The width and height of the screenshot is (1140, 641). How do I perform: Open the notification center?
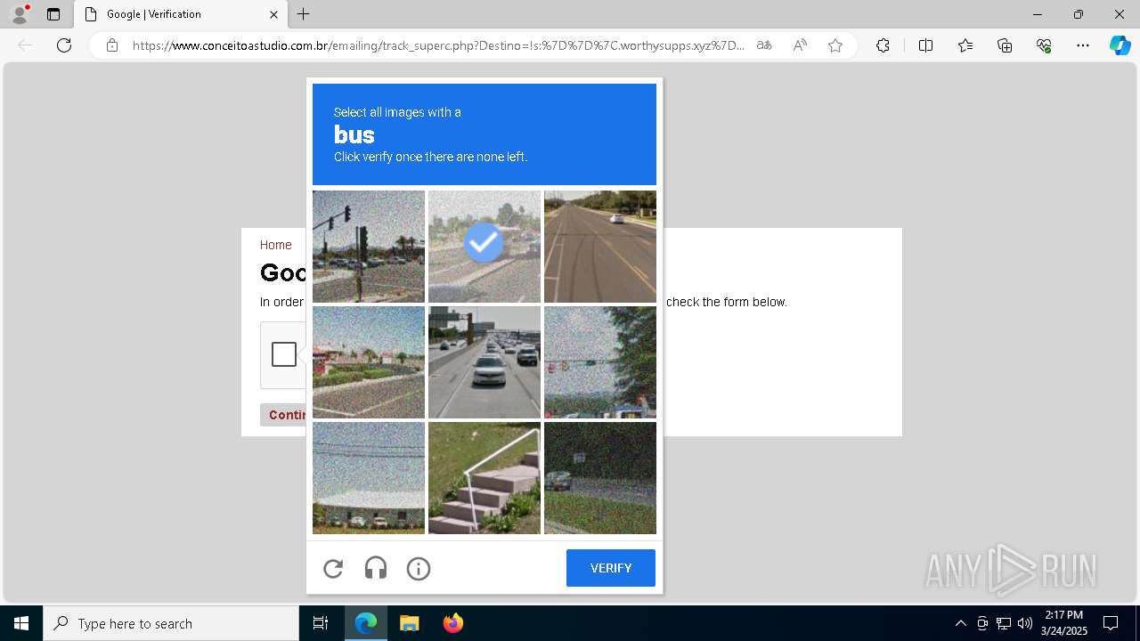coord(1111,623)
